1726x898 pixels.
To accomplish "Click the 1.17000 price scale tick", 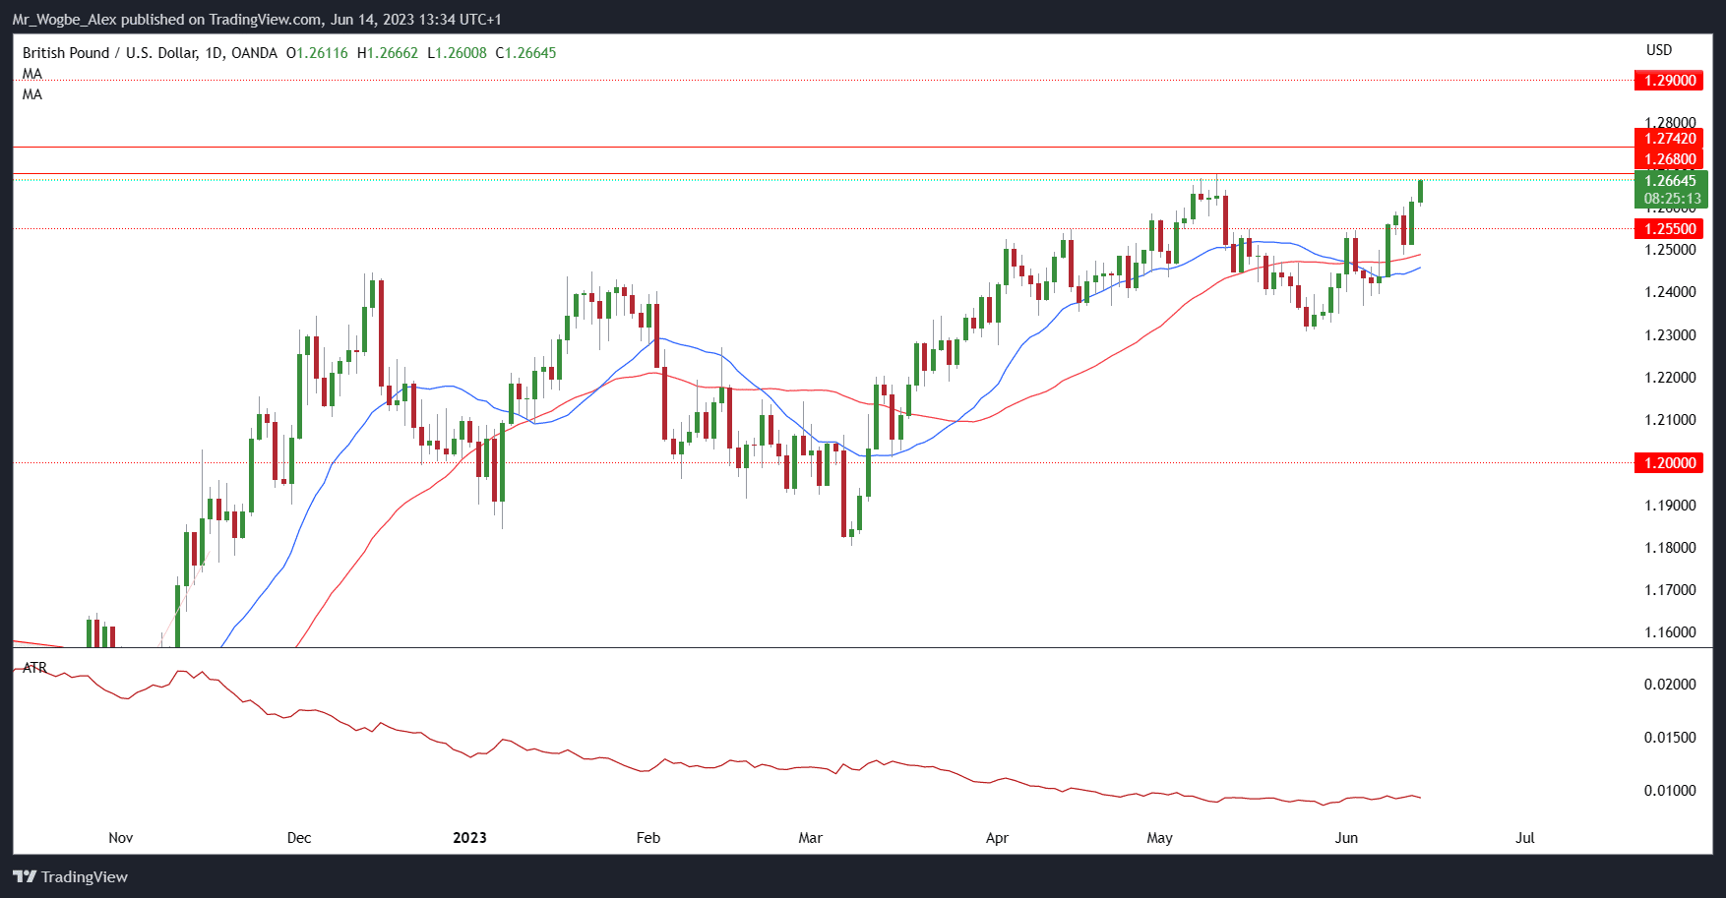I will 1670,590.
